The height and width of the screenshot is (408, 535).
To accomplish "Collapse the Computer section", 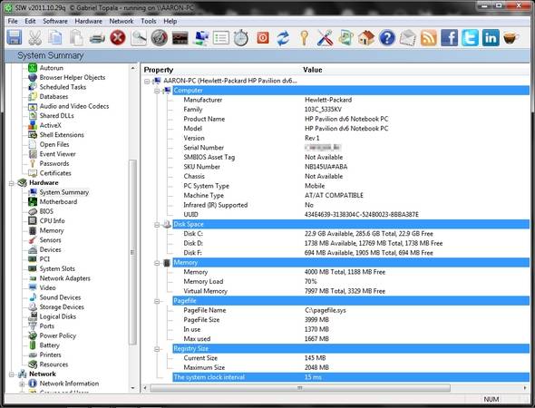I will pyautogui.click(x=157, y=91).
